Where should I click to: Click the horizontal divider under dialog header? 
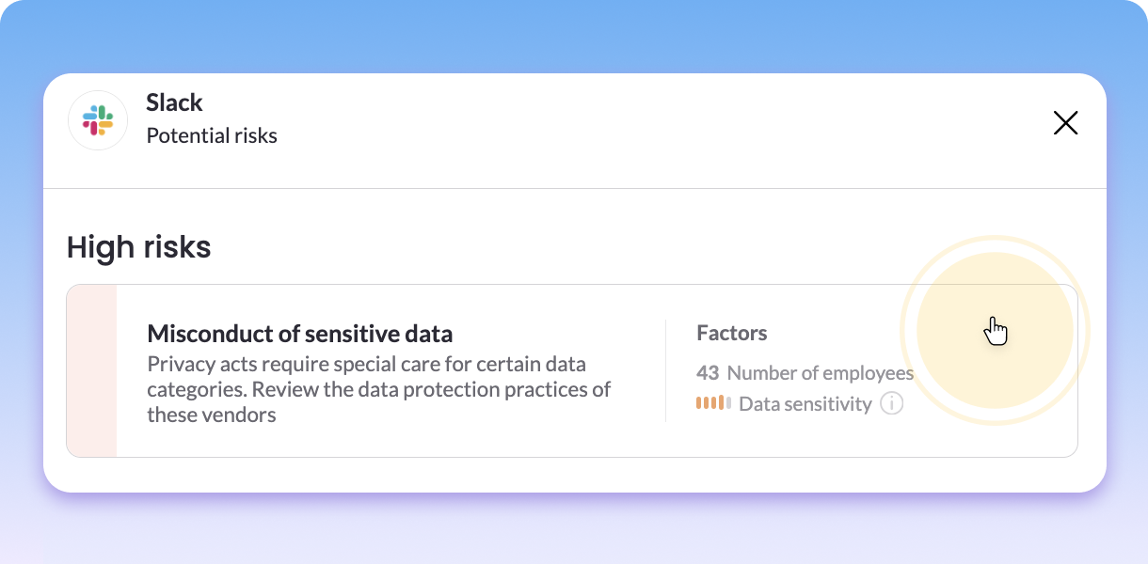574,188
